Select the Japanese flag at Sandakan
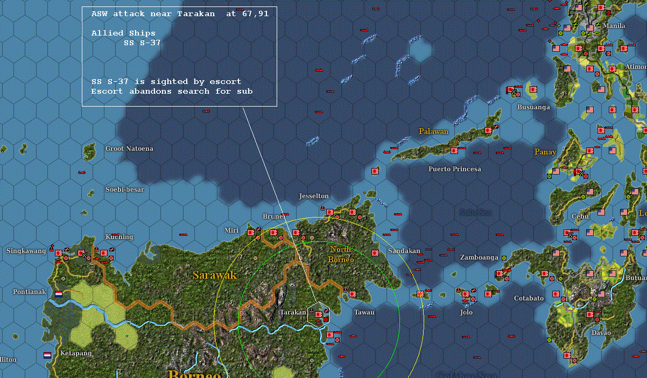The height and width of the screenshot is (378, 647). click(375, 253)
